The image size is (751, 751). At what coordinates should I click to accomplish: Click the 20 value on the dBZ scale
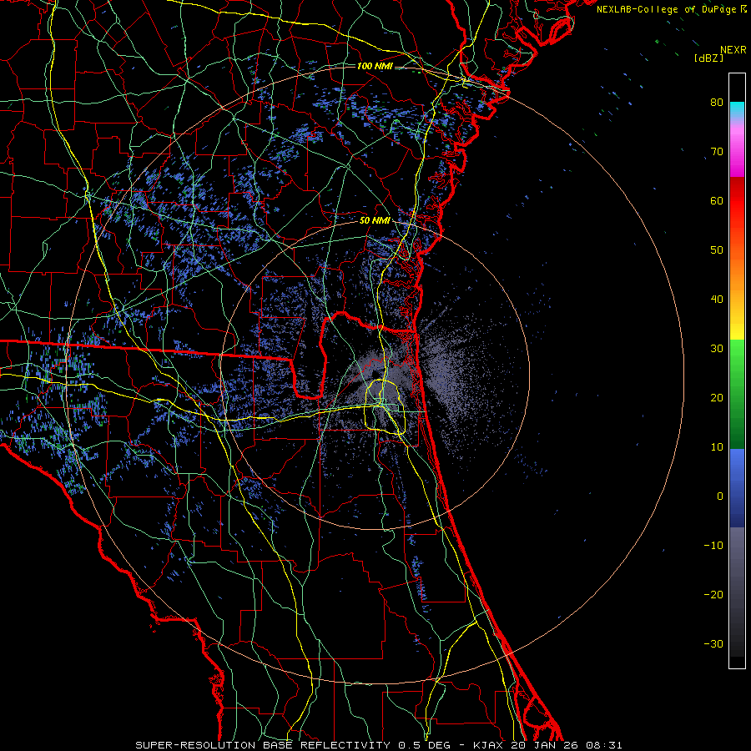tap(717, 397)
